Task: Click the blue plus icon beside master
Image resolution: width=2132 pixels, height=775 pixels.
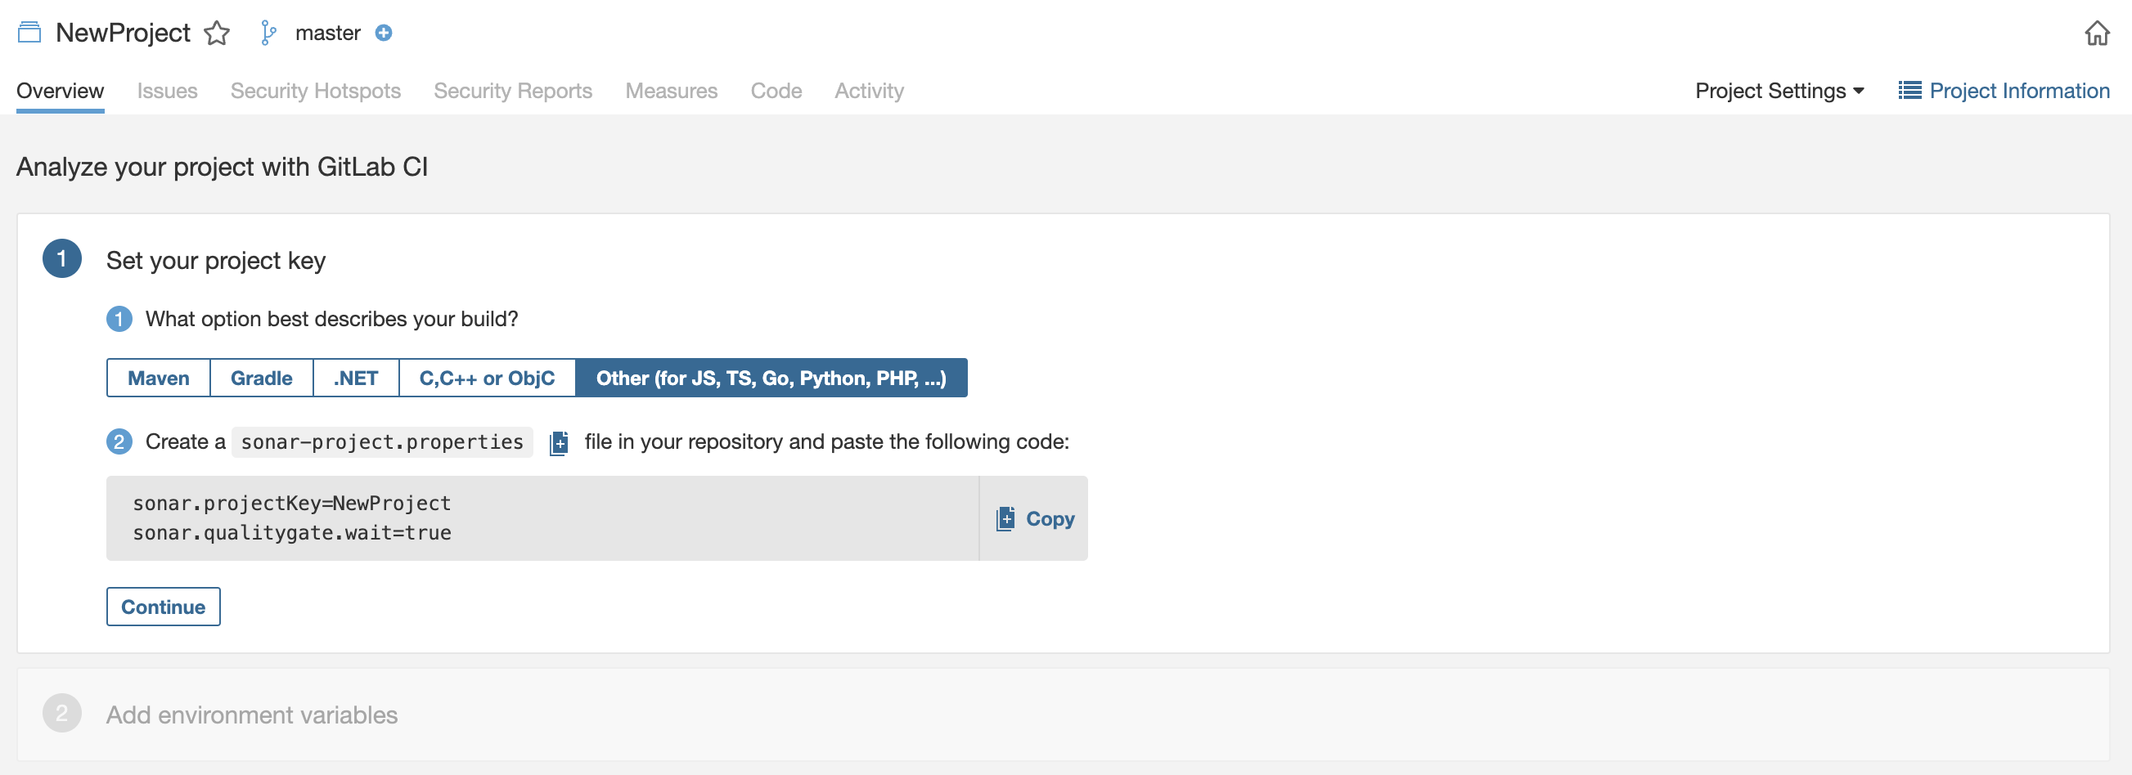Action: click(x=383, y=33)
